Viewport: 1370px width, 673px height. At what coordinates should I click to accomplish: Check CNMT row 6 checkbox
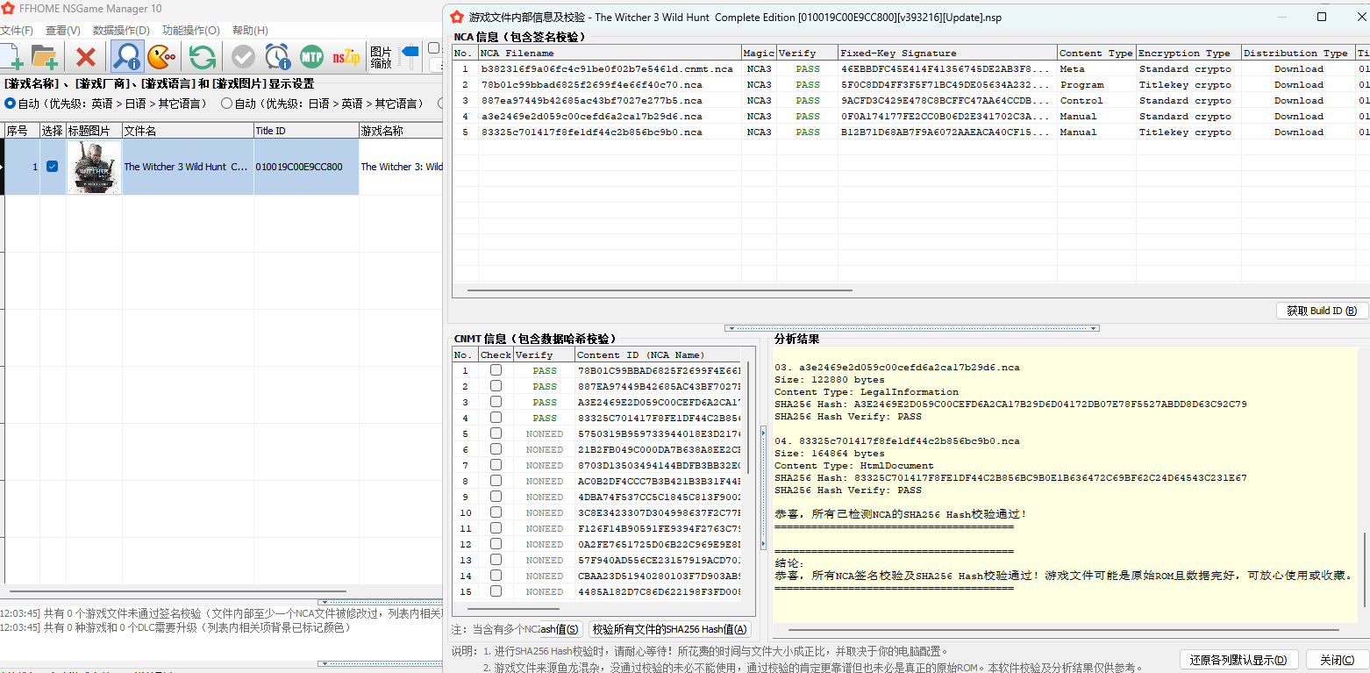coord(496,449)
